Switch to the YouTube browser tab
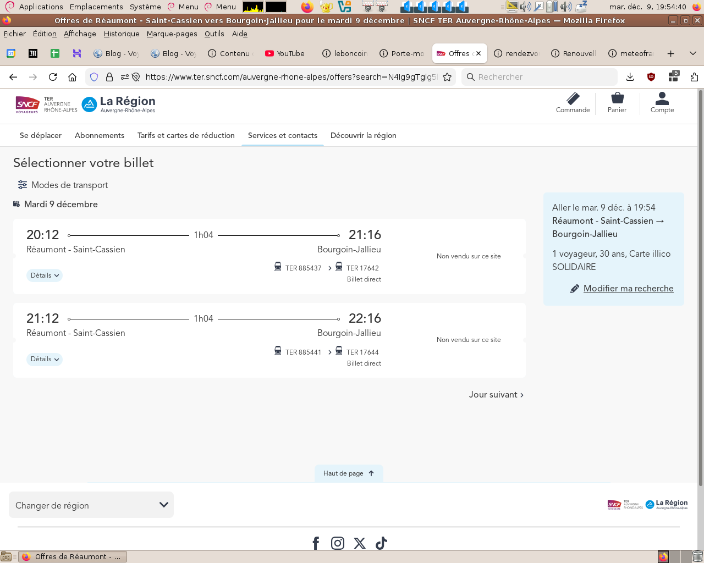704x563 pixels. click(x=285, y=53)
